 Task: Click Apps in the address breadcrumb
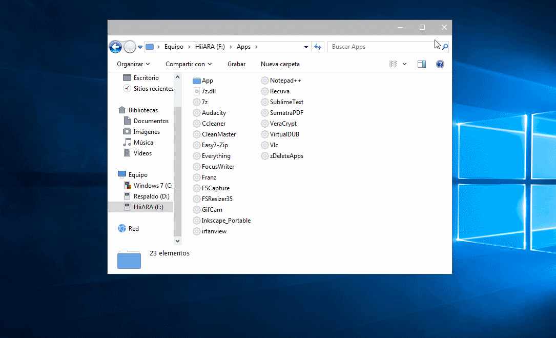(x=243, y=47)
